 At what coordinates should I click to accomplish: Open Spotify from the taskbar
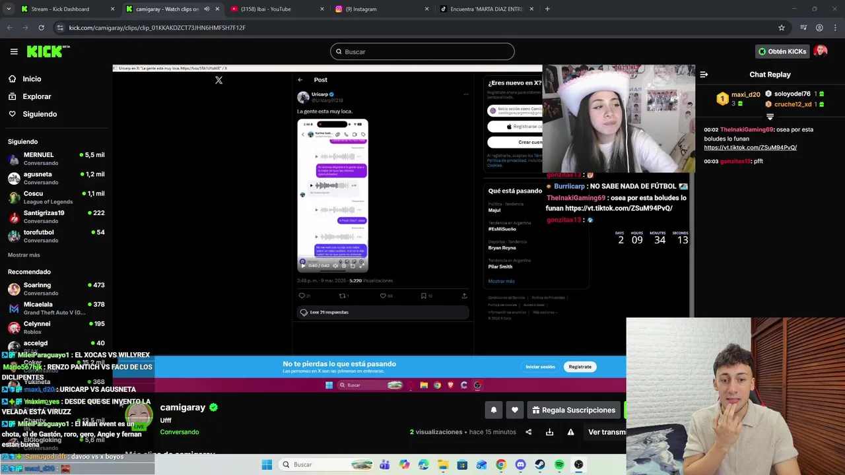pyautogui.click(x=559, y=464)
